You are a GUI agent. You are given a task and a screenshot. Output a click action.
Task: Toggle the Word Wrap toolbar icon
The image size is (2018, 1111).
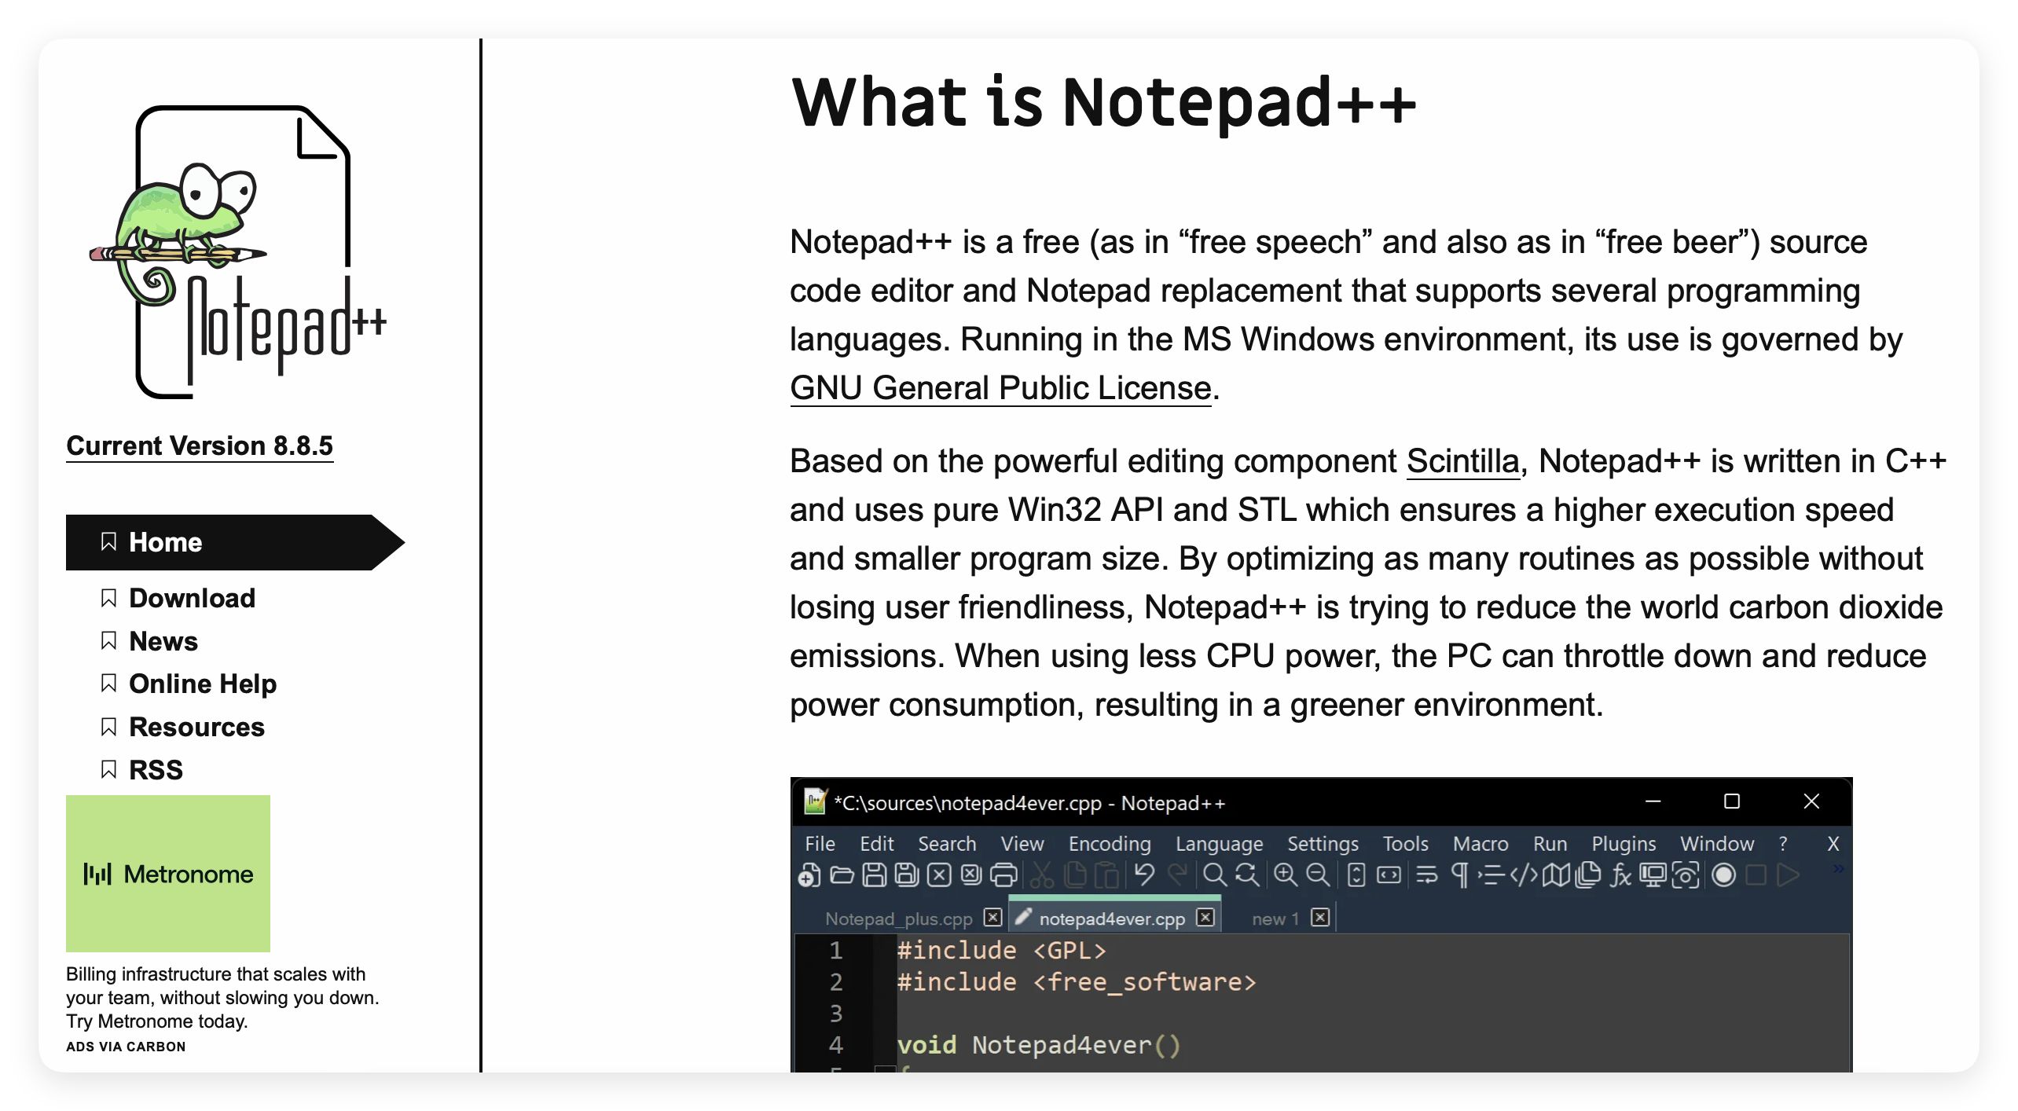1427,875
